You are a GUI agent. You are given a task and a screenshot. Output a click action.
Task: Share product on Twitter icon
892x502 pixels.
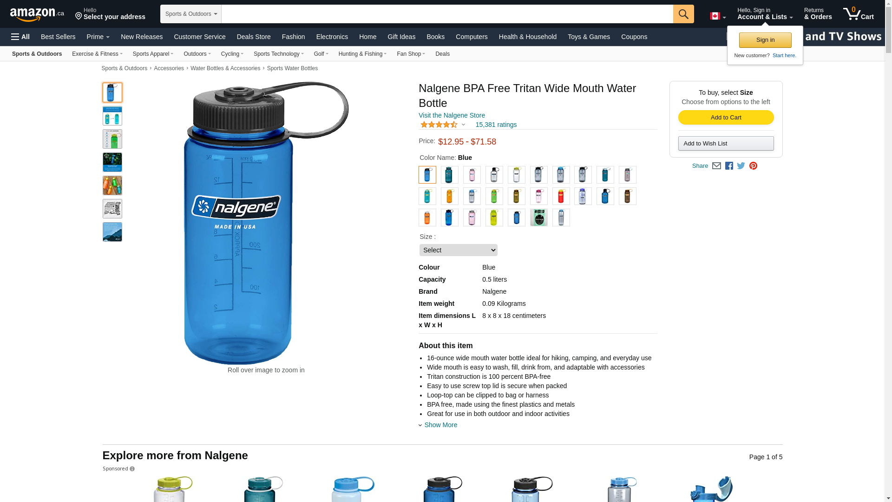741,166
